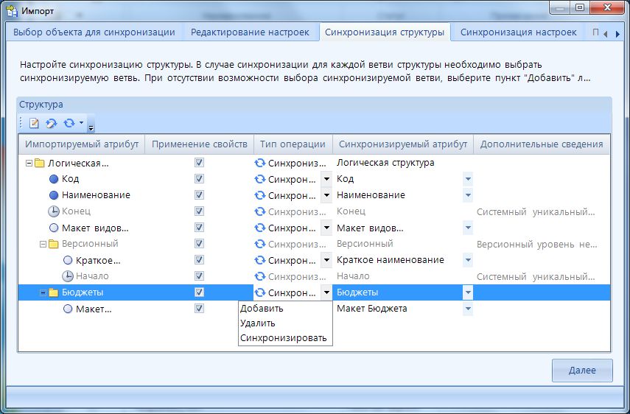630x414 pixels.
Task: Uncheck the Код property checkbox
Action: pos(199,179)
